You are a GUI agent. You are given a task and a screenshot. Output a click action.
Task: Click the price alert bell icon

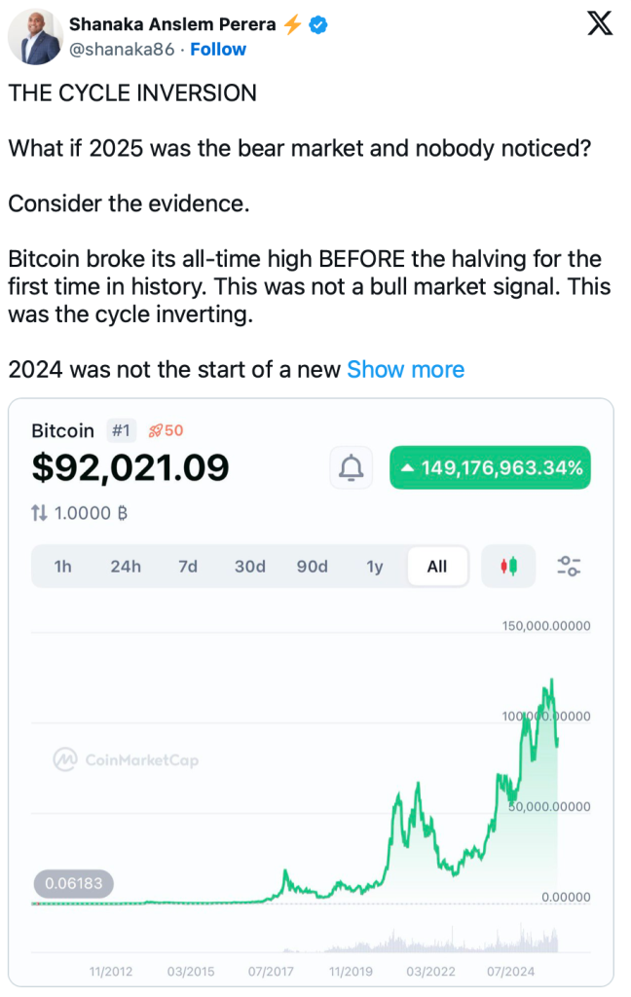pyautogui.click(x=351, y=468)
